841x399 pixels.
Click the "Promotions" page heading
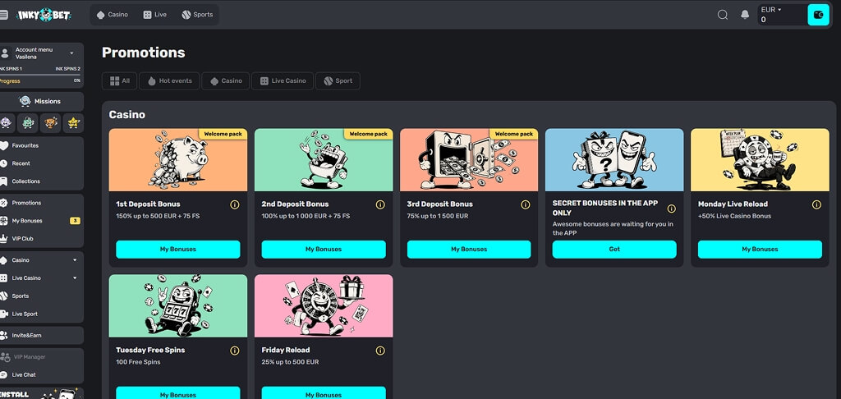[x=143, y=53]
